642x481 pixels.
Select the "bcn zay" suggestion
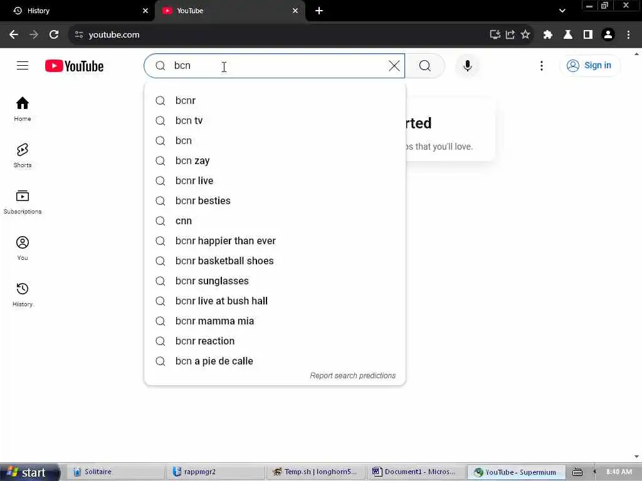click(x=275, y=160)
